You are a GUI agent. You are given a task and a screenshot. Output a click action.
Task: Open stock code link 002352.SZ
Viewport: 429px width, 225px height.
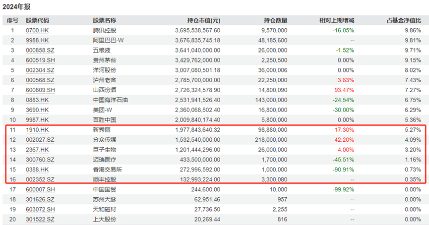coord(40,179)
